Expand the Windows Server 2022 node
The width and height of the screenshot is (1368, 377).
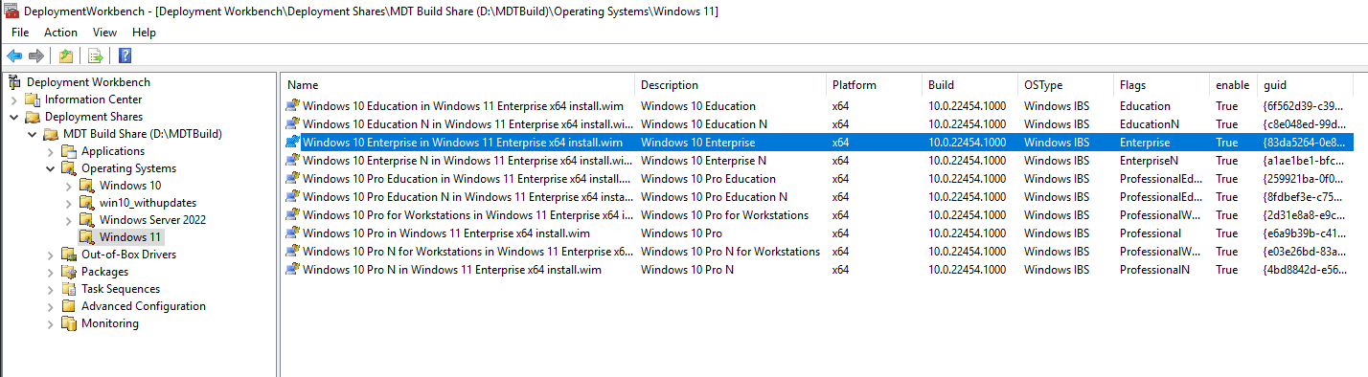pyautogui.click(x=68, y=220)
